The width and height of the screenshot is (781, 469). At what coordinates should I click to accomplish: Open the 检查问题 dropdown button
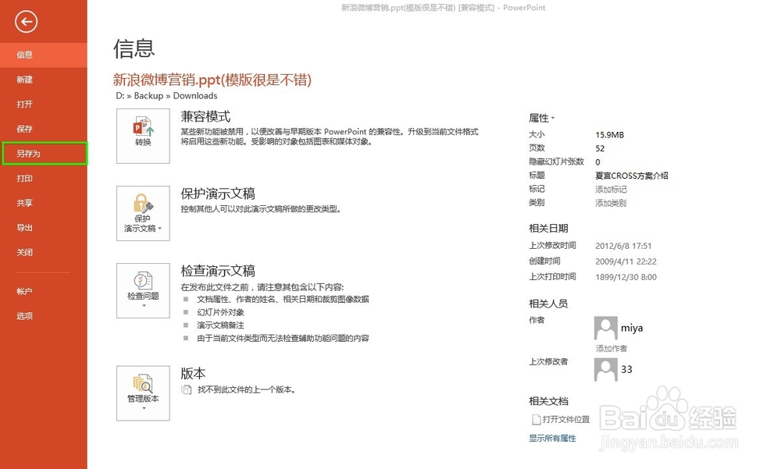pyautogui.click(x=143, y=290)
